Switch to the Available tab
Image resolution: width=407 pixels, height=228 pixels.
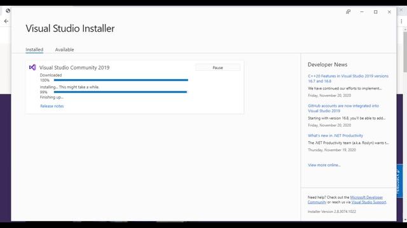point(64,49)
